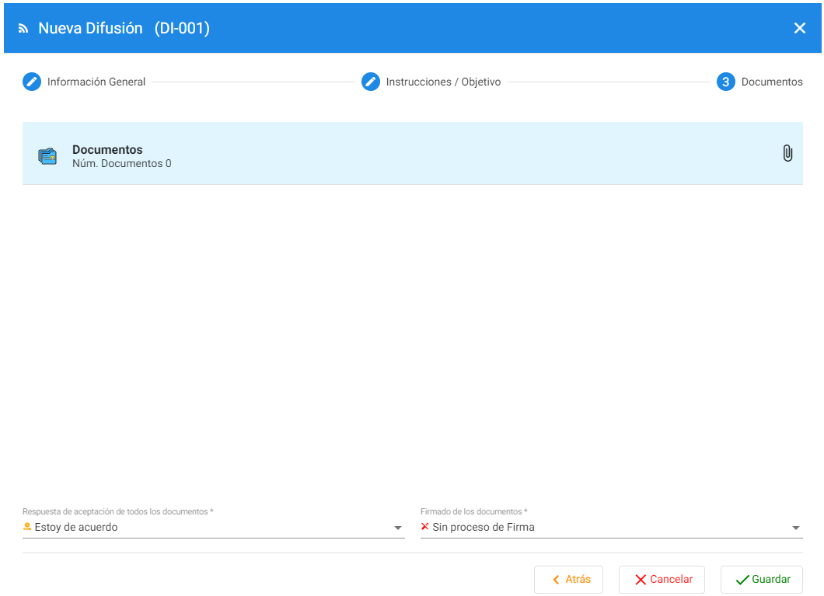Click the pencil icon for Instrucciones / Objetivo
This screenshot has width=824, height=596.
371,82
